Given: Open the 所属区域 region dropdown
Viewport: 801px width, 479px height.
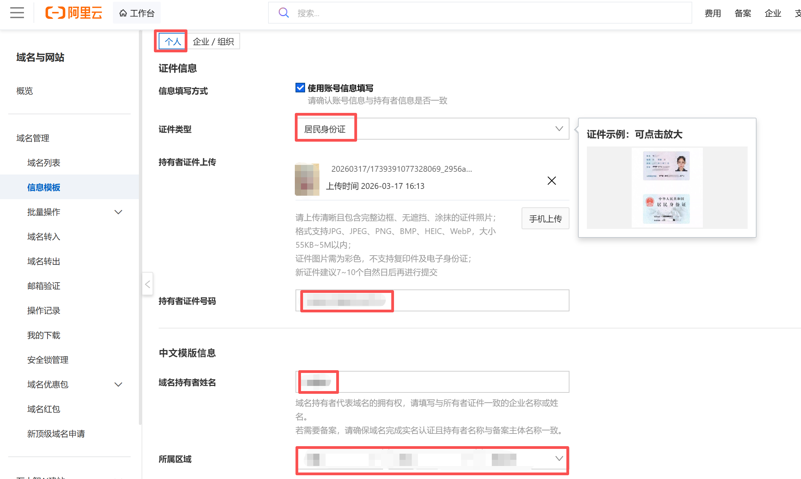Looking at the screenshot, I should pos(432,459).
